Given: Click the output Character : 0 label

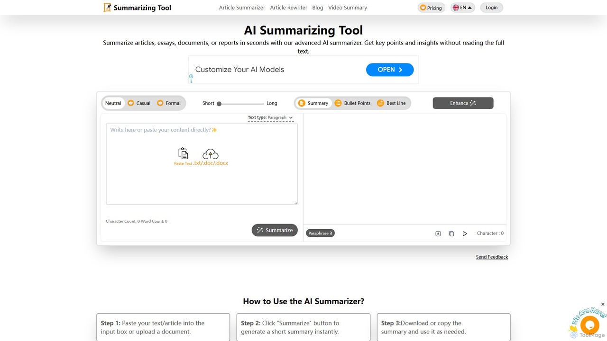Looking at the screenshot, I should pos(490,233).
